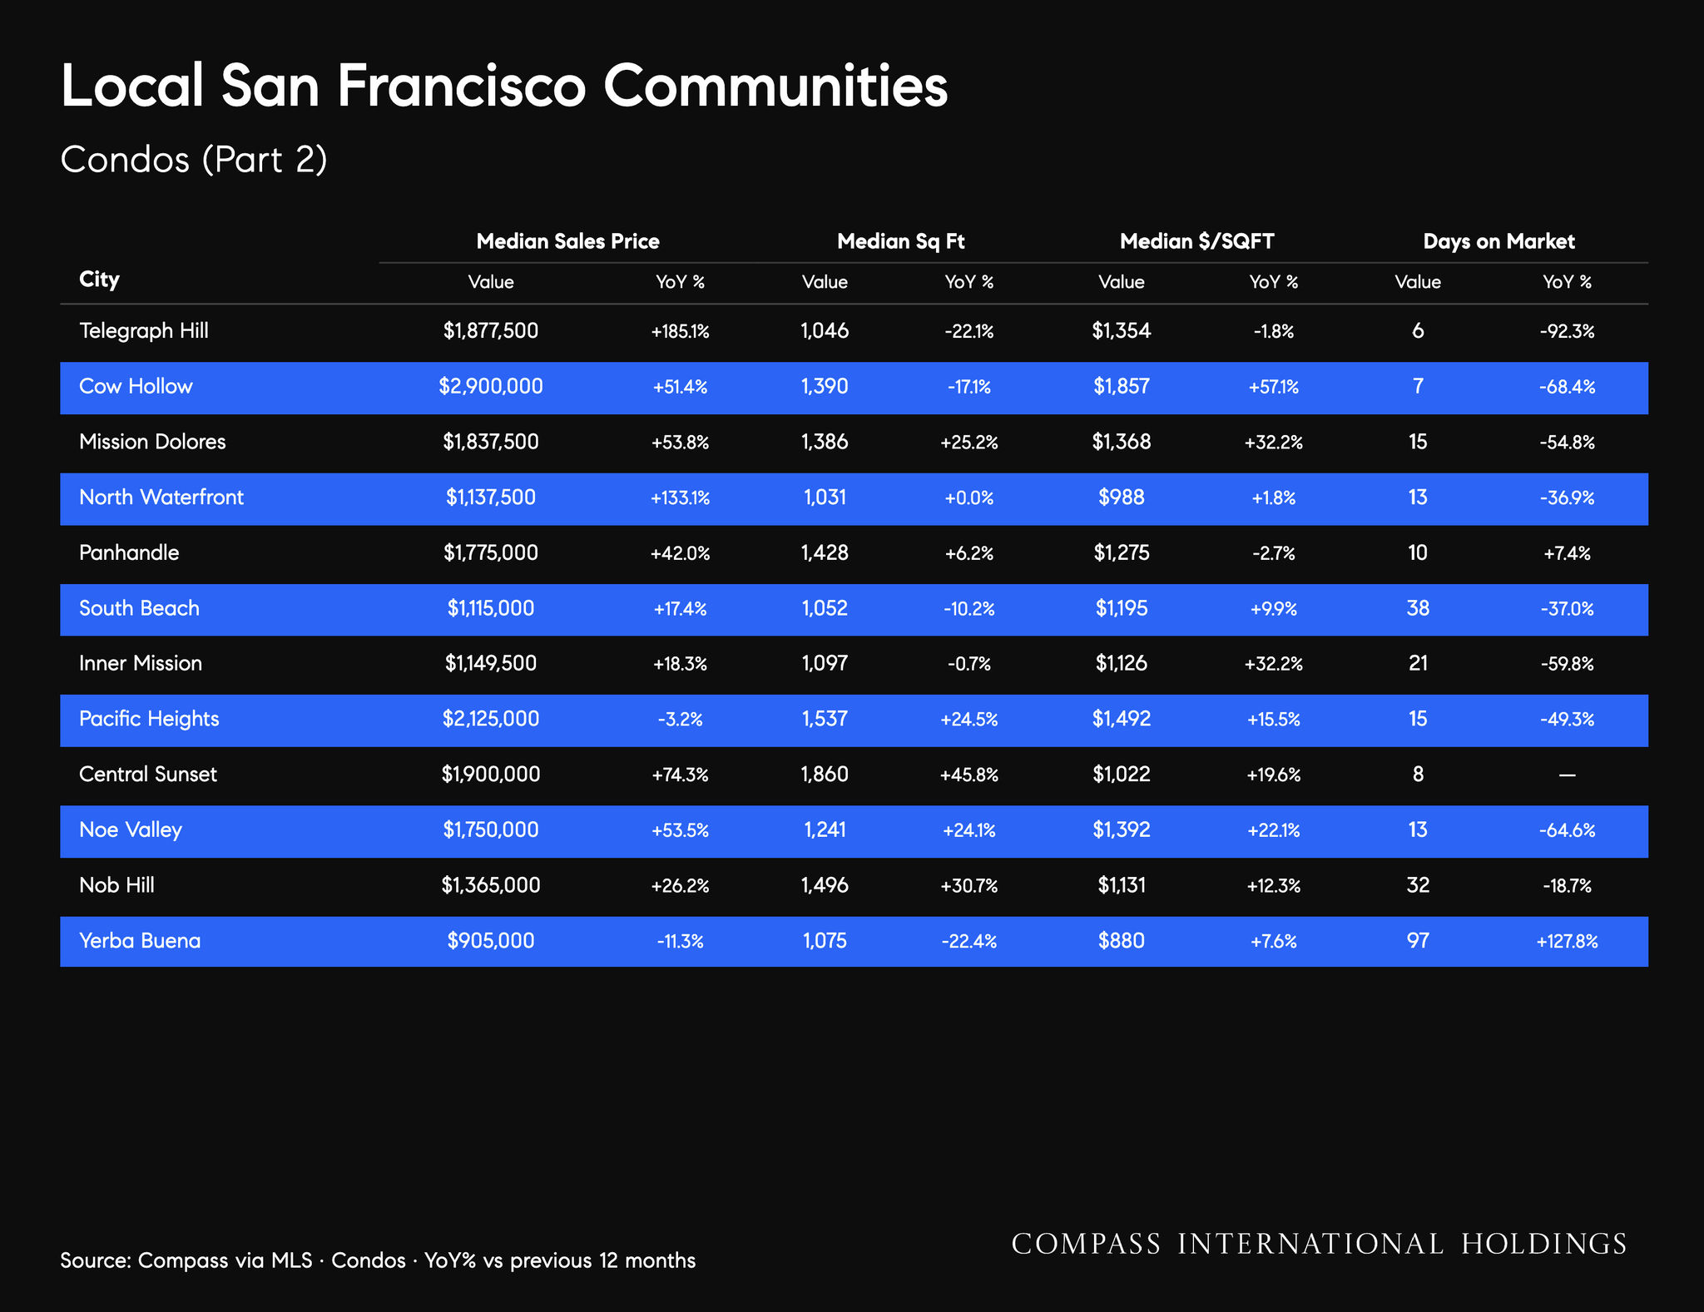This screenshot has height=1312, width=1704.
Task: Click the 38 South Beach days value
Action: point(1418,608)
